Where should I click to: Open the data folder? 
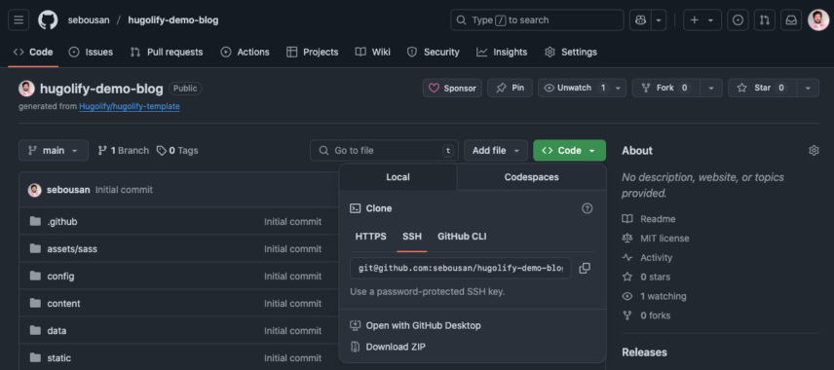coord(57,331)
